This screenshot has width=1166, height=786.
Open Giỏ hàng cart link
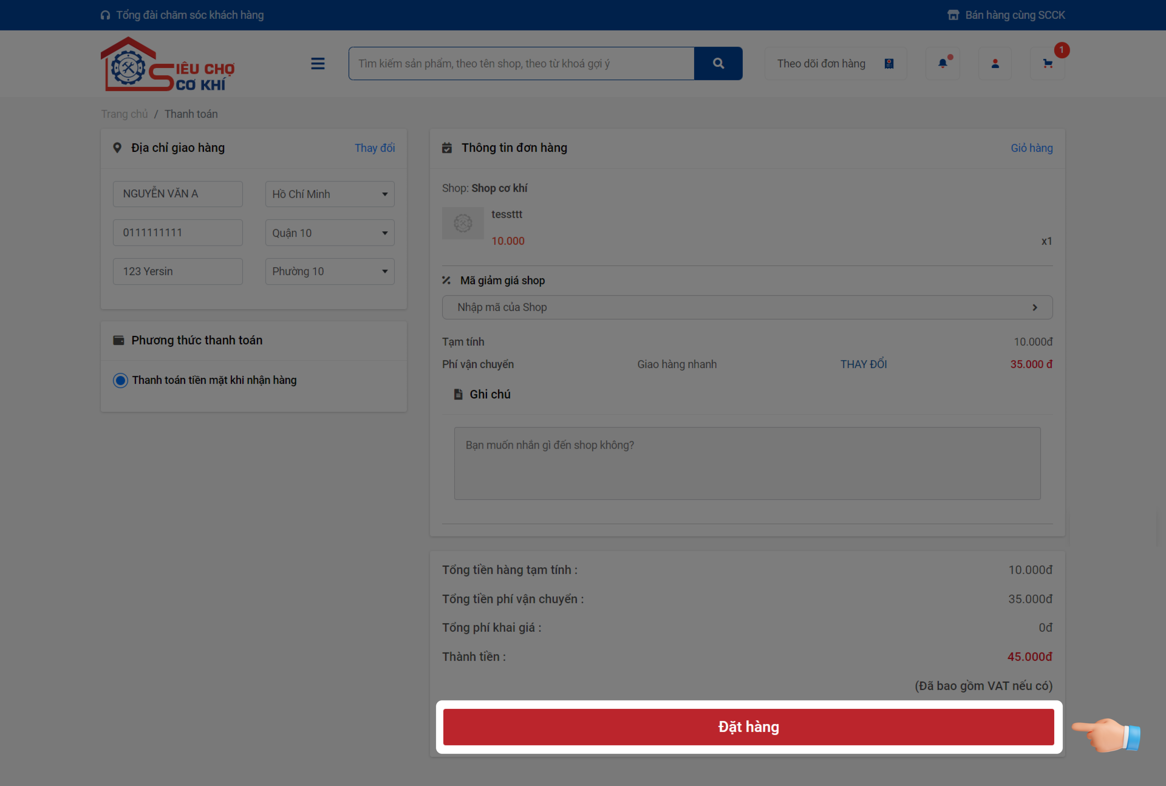[x=1031, y=148]
